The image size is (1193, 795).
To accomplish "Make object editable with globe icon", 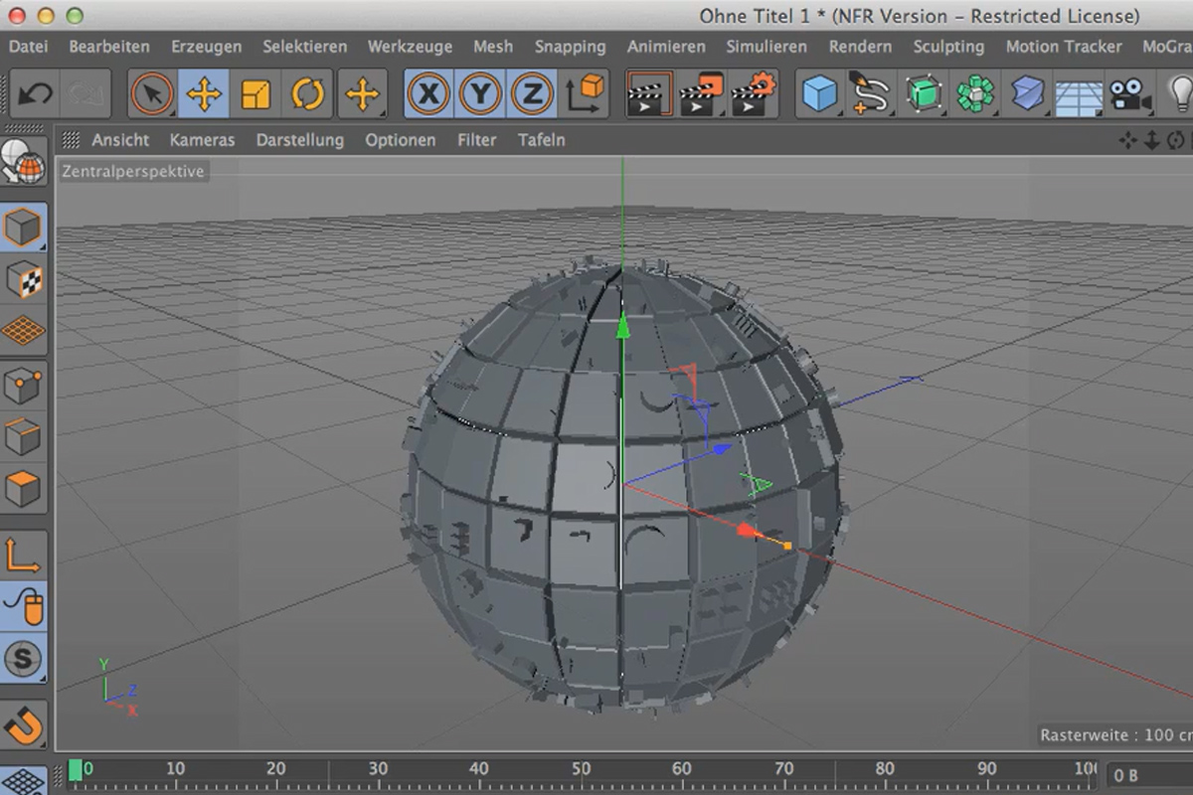I will point(24,162).
